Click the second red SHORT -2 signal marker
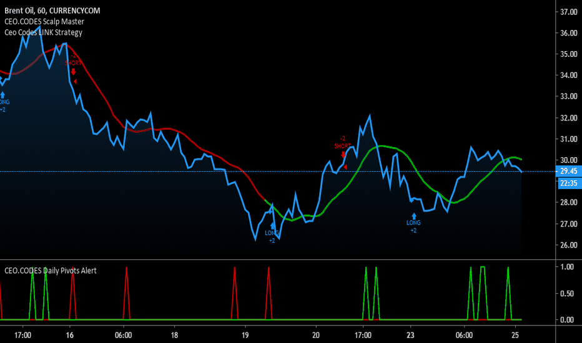The width and height of the screenshot is (582, 343). (343, 146)
